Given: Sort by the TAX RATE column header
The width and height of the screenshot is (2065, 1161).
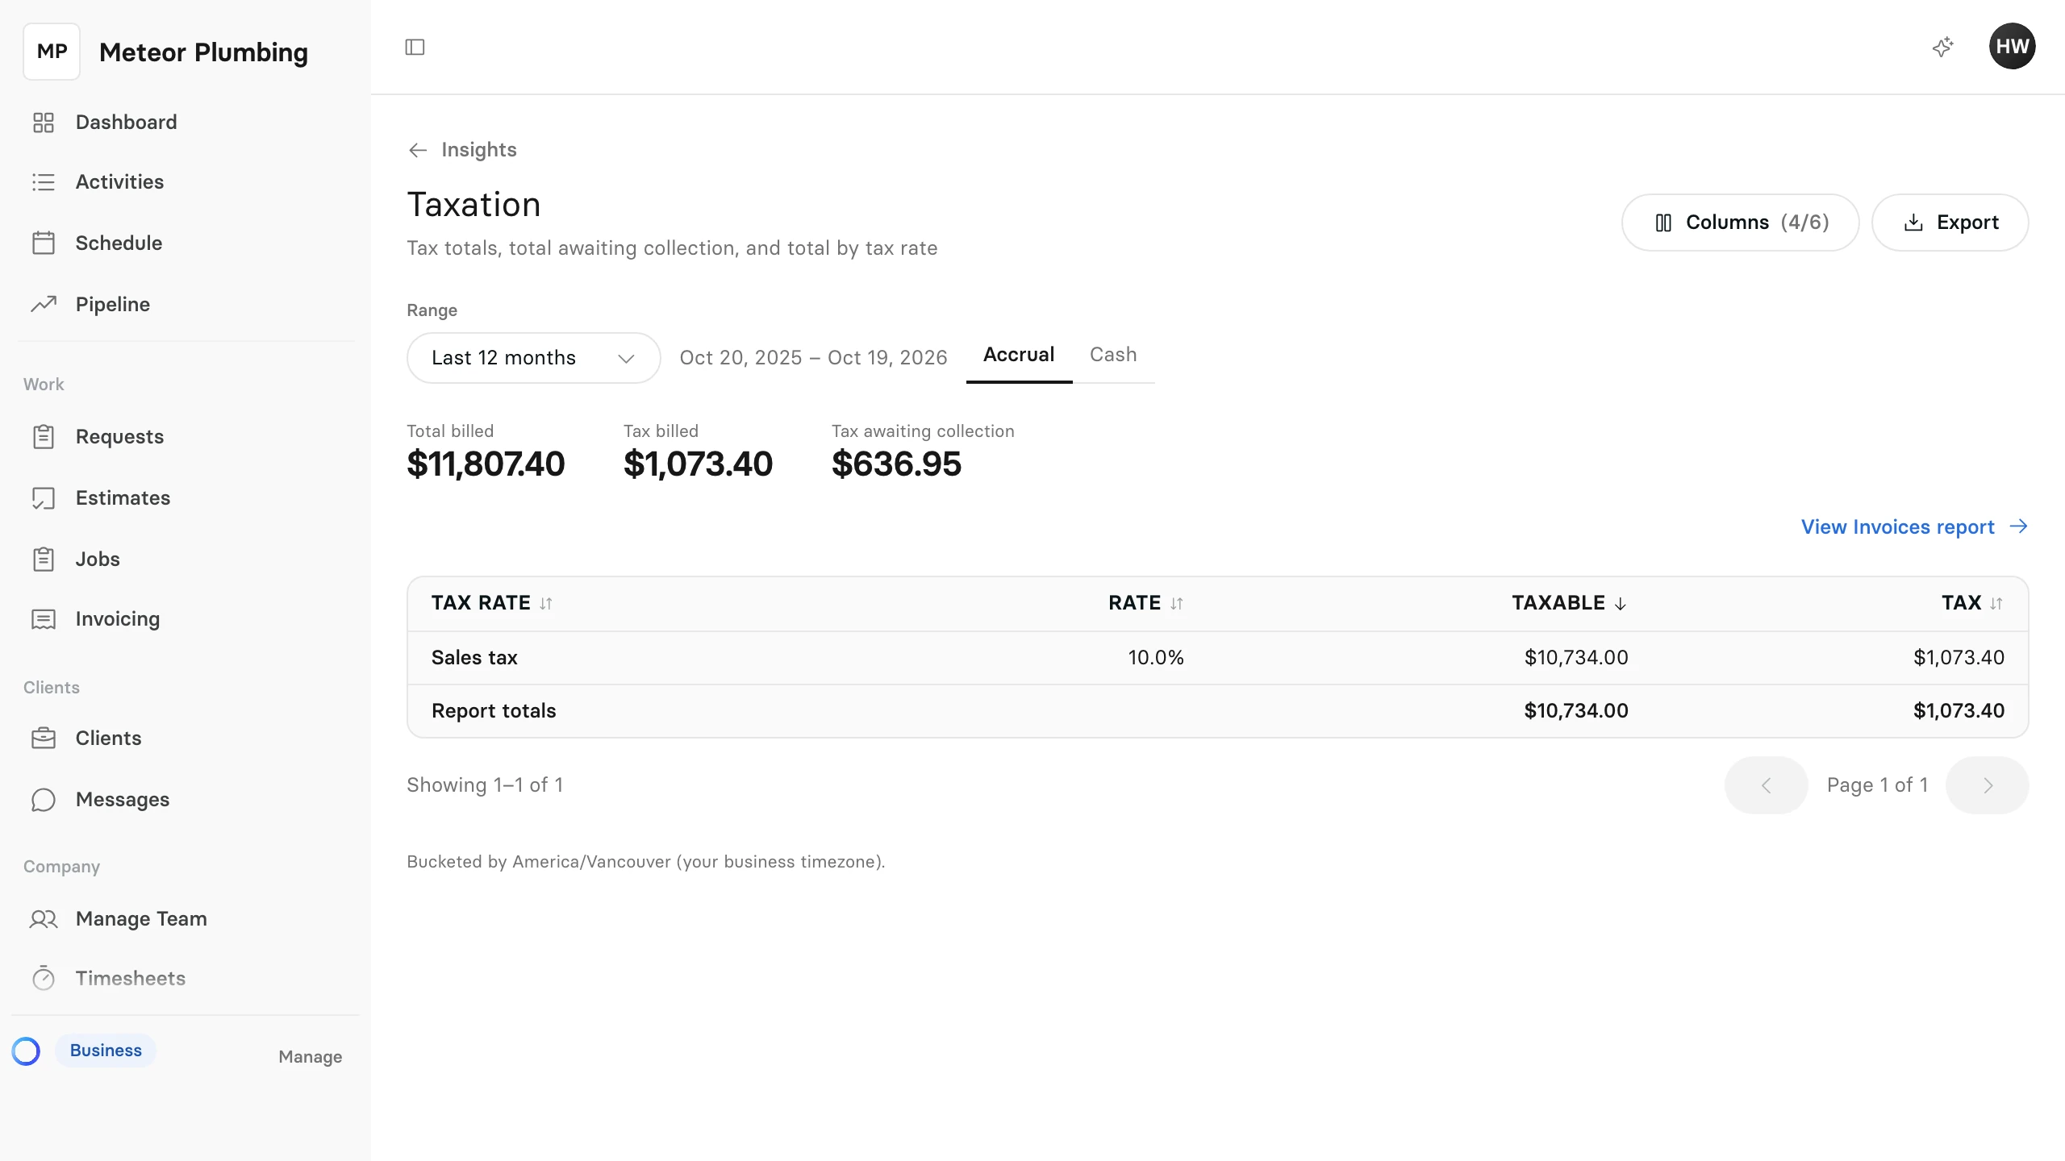Looking at the screenshot, I should point(491,603).
